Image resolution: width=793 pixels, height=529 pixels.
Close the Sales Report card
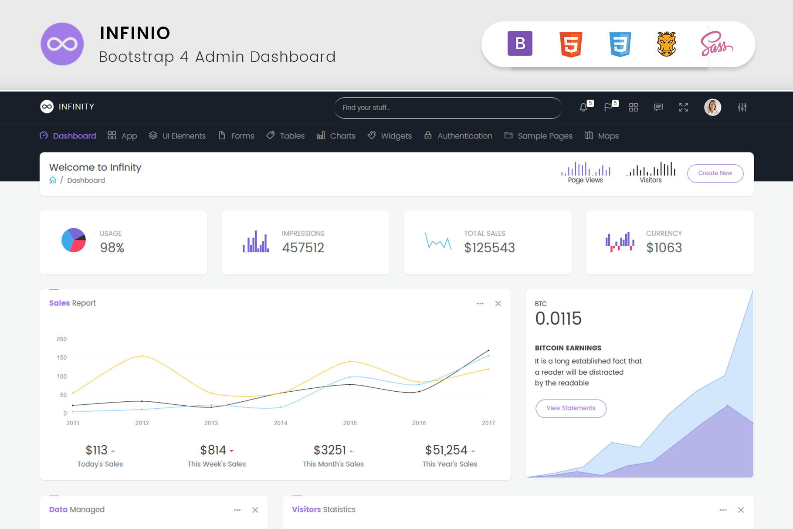pyautogui.click(x=498, y=304)
